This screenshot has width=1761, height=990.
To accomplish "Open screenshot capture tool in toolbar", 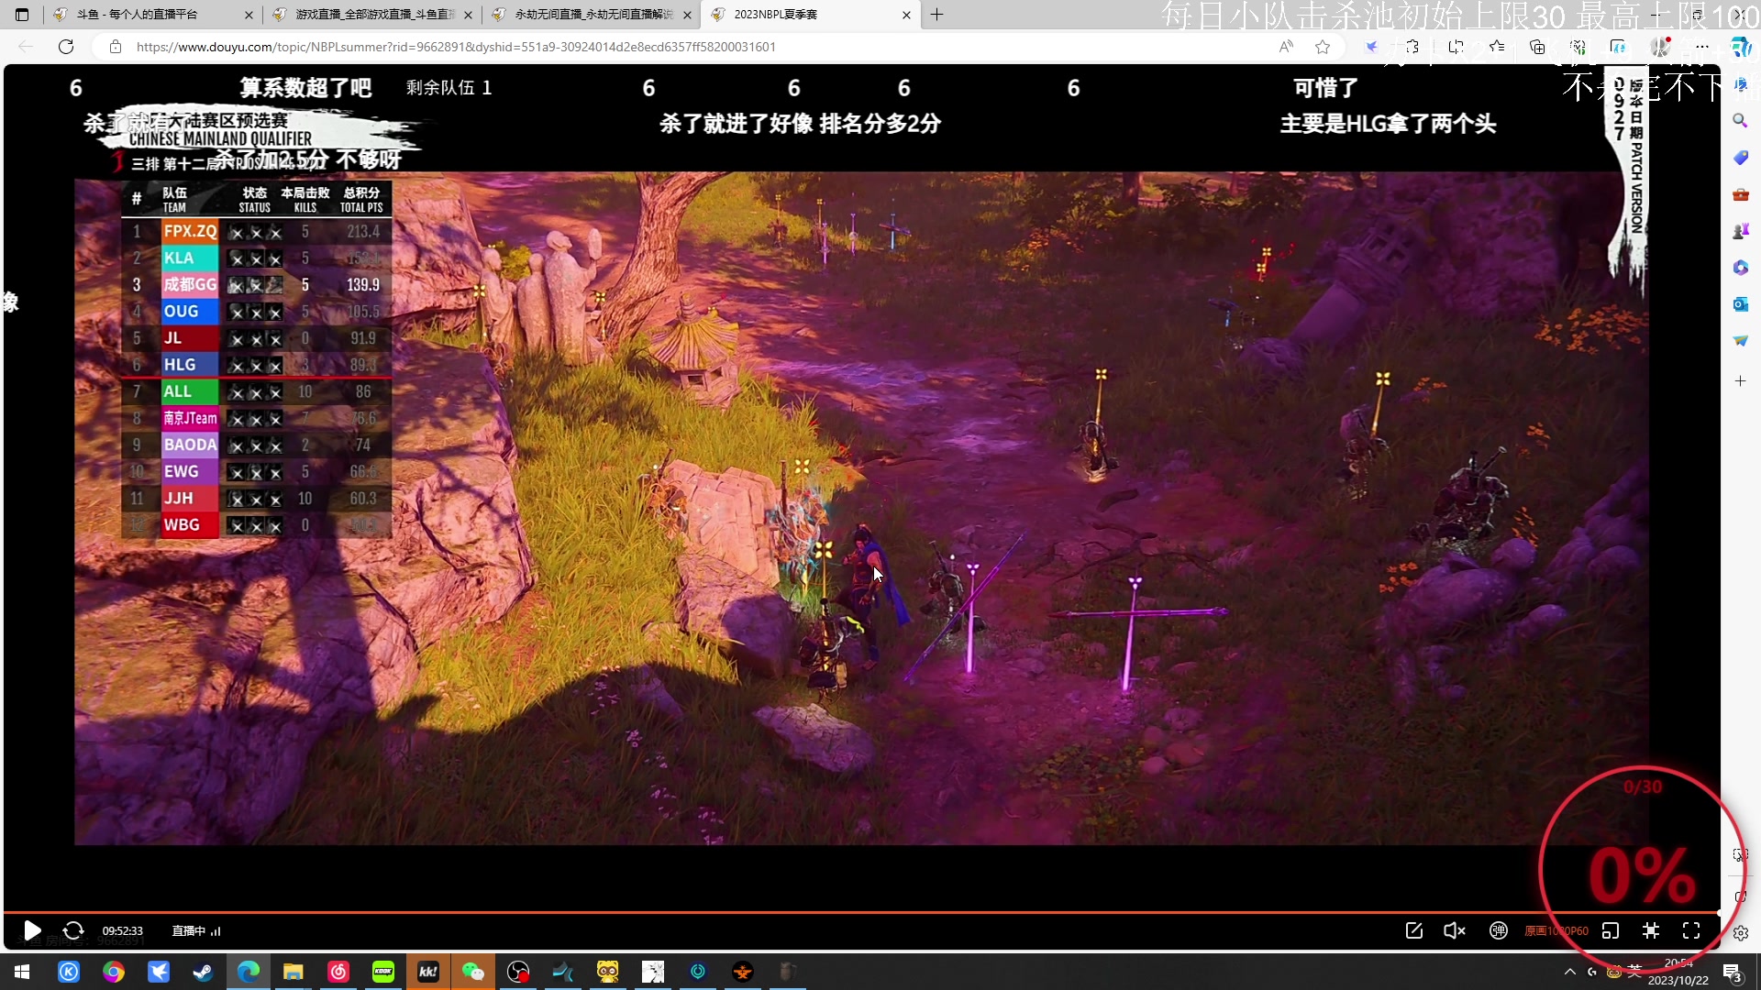I will point(1456,47).
